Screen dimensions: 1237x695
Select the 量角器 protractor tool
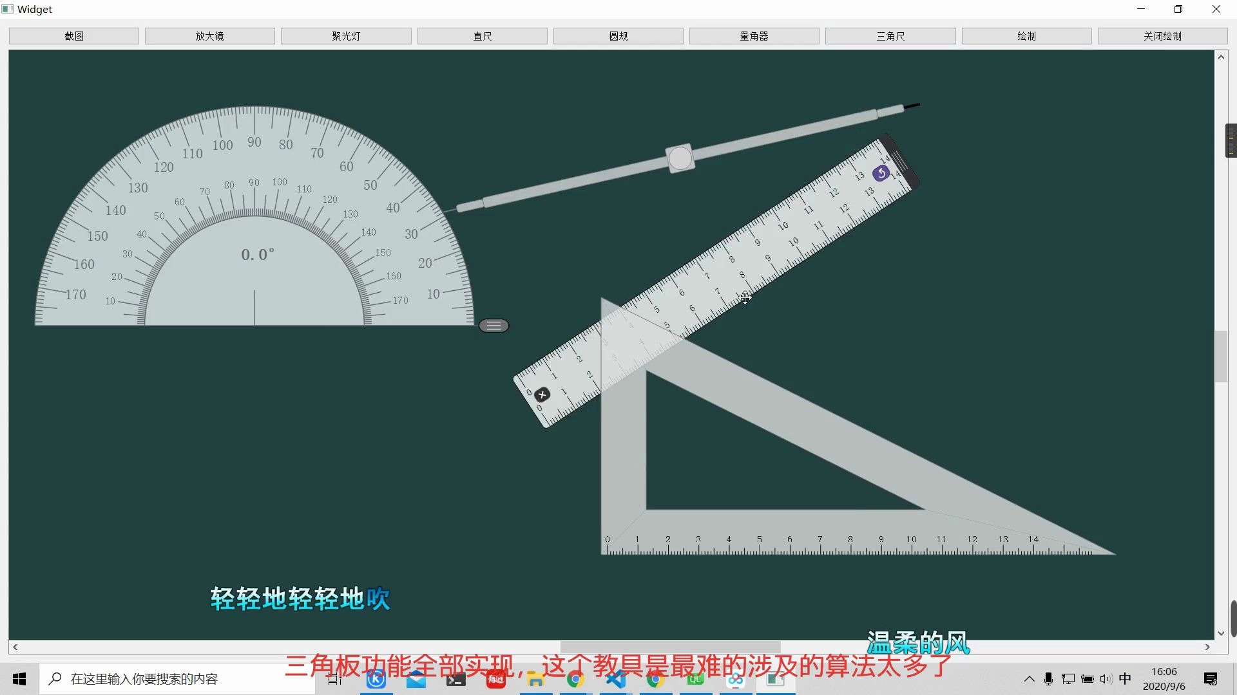point(754,35)
